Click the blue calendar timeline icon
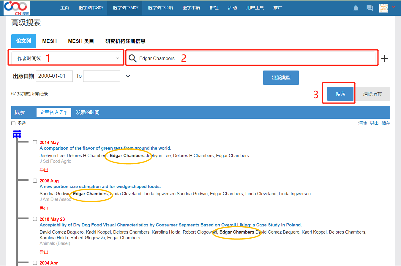Image resolution: width=401 pixels, height=266 pixels. [17, 134]
